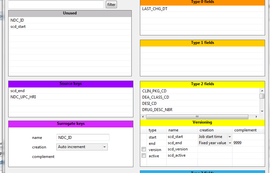270x173 pixels.
Task: Click the Type 1 fields header
Action: (x=202, y=43)
